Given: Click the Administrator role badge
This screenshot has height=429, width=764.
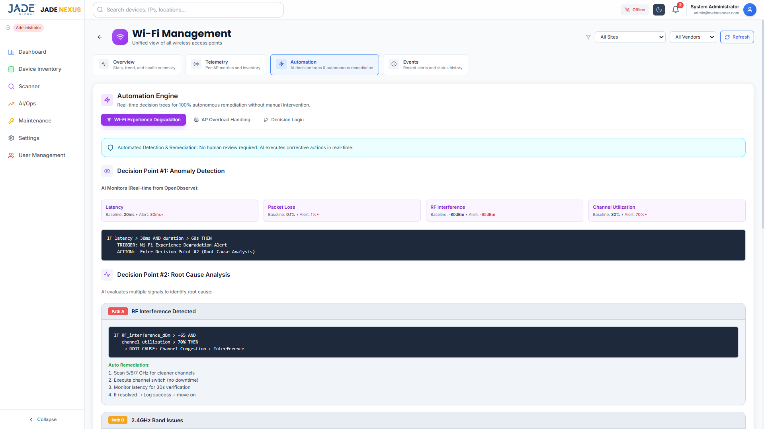Looking at the screenshot, I should pyautogui.click(x=28, y=28).
